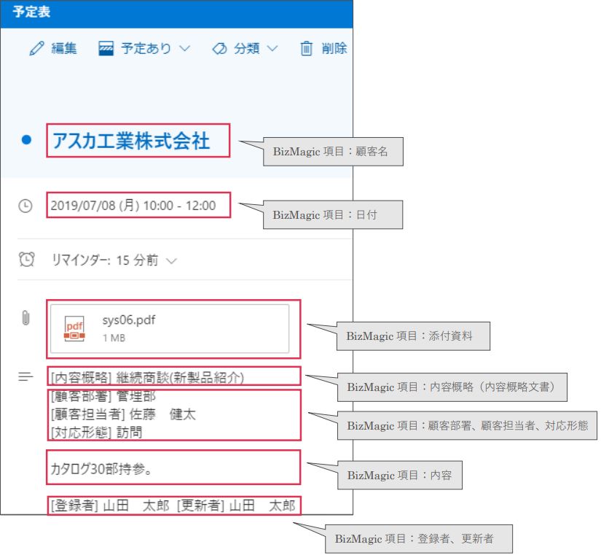Click the カタログ30部持参。 text
This screenshot has width=601, height=558.
[x=101, y=468]
